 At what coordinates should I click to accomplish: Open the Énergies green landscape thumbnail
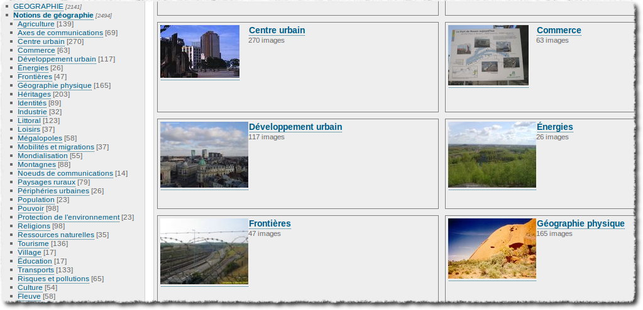(x=492, y=154)
